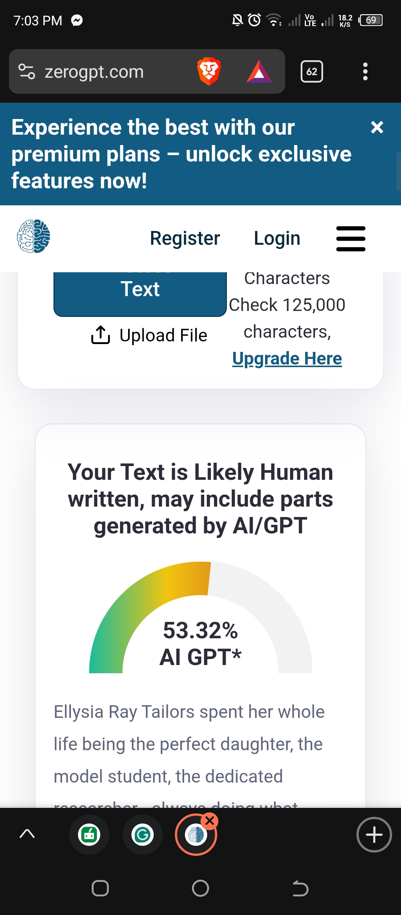Open the green robot shortcut icon
Viewport: 401px width, 915px height.
coord(89,835)
